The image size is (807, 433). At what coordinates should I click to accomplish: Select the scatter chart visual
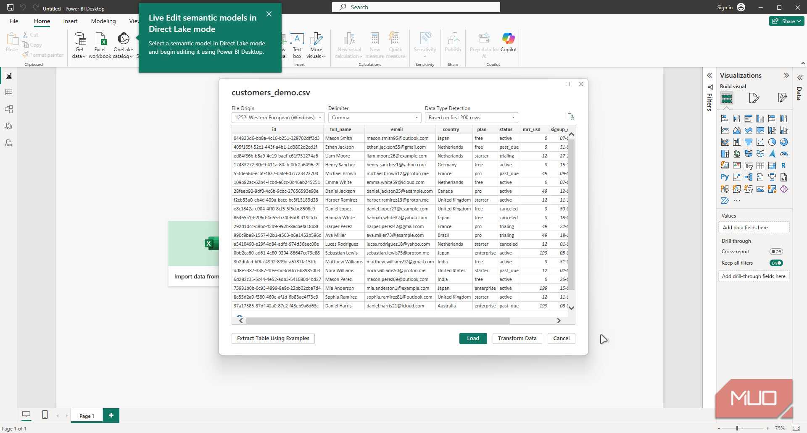(760, 142)
